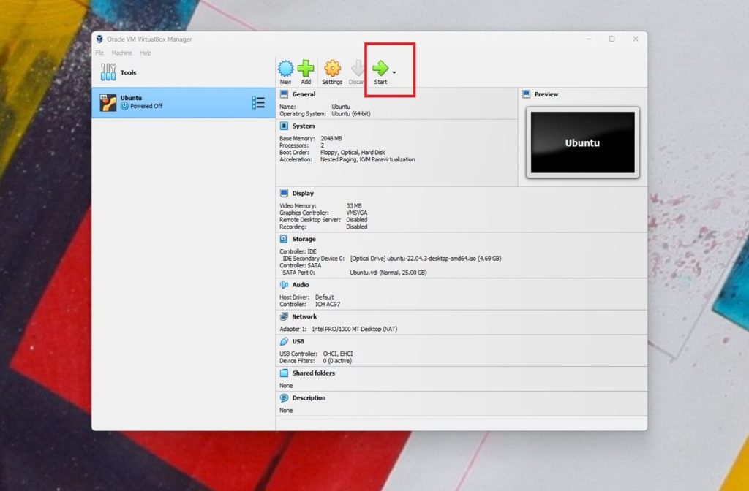Click the Base Memory value 2048 MB
The width and height of the screenshot is (749, 491).
tap(331, 138)
